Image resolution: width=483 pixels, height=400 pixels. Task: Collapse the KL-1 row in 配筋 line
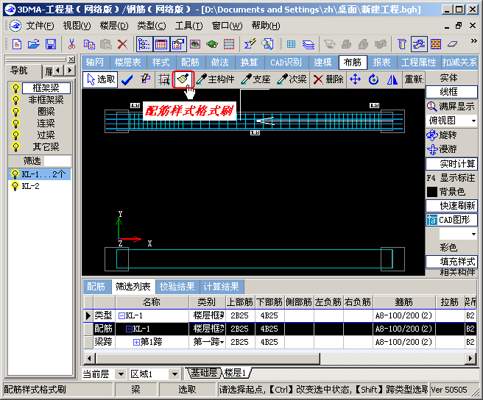tap(129, 329)
